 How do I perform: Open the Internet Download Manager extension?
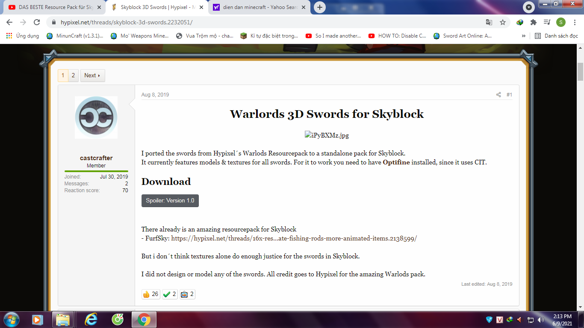[520, 22]
